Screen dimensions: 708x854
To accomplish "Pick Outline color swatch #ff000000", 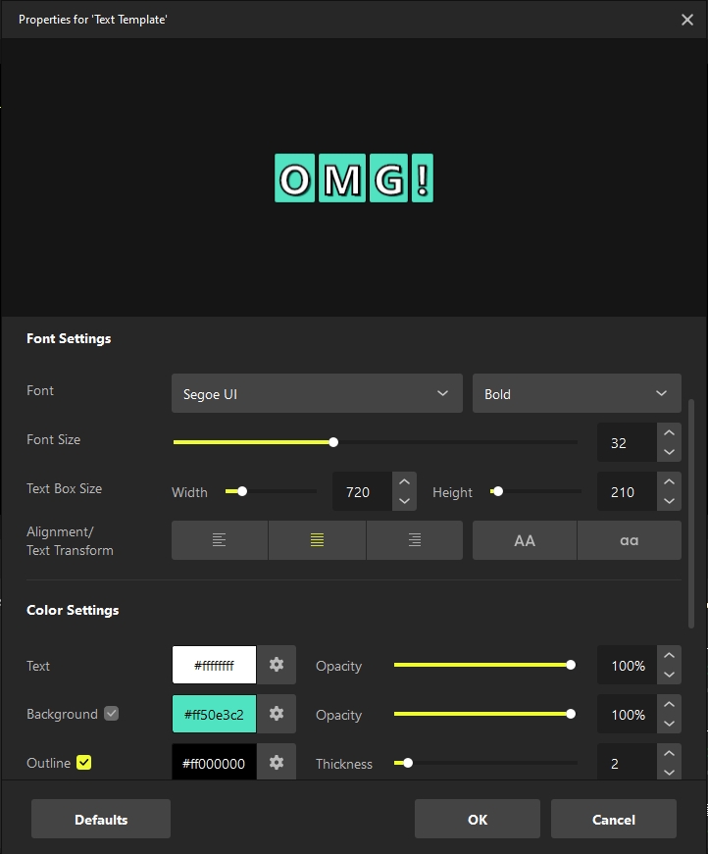I will click(214, 762).
